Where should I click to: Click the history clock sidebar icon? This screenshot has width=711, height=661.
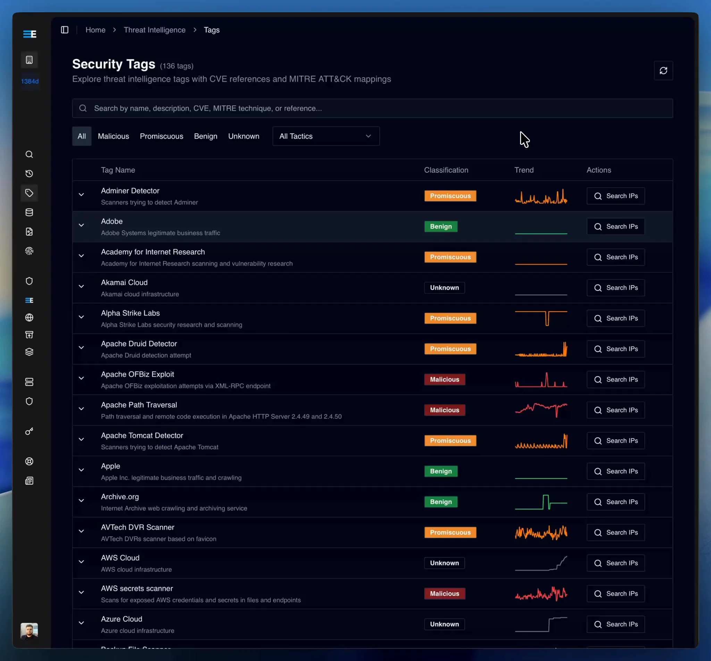pos(29,174)
